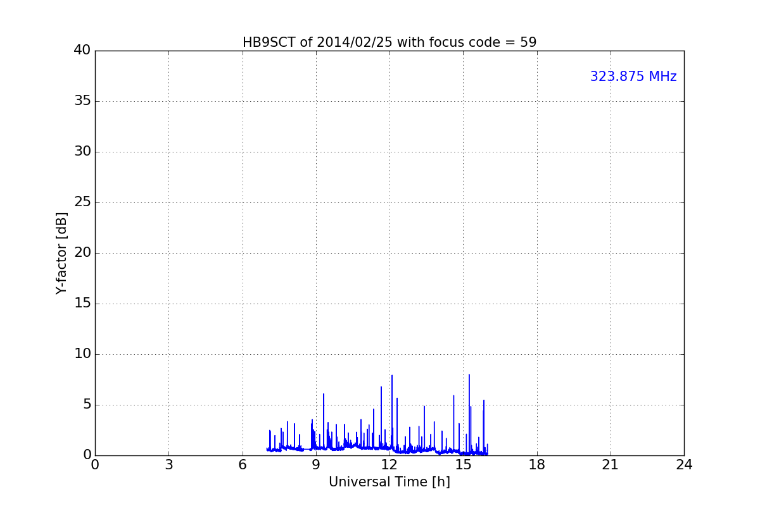
Task: Click the blue spike peak just after 12 h
Action: [x=391, y=376]
